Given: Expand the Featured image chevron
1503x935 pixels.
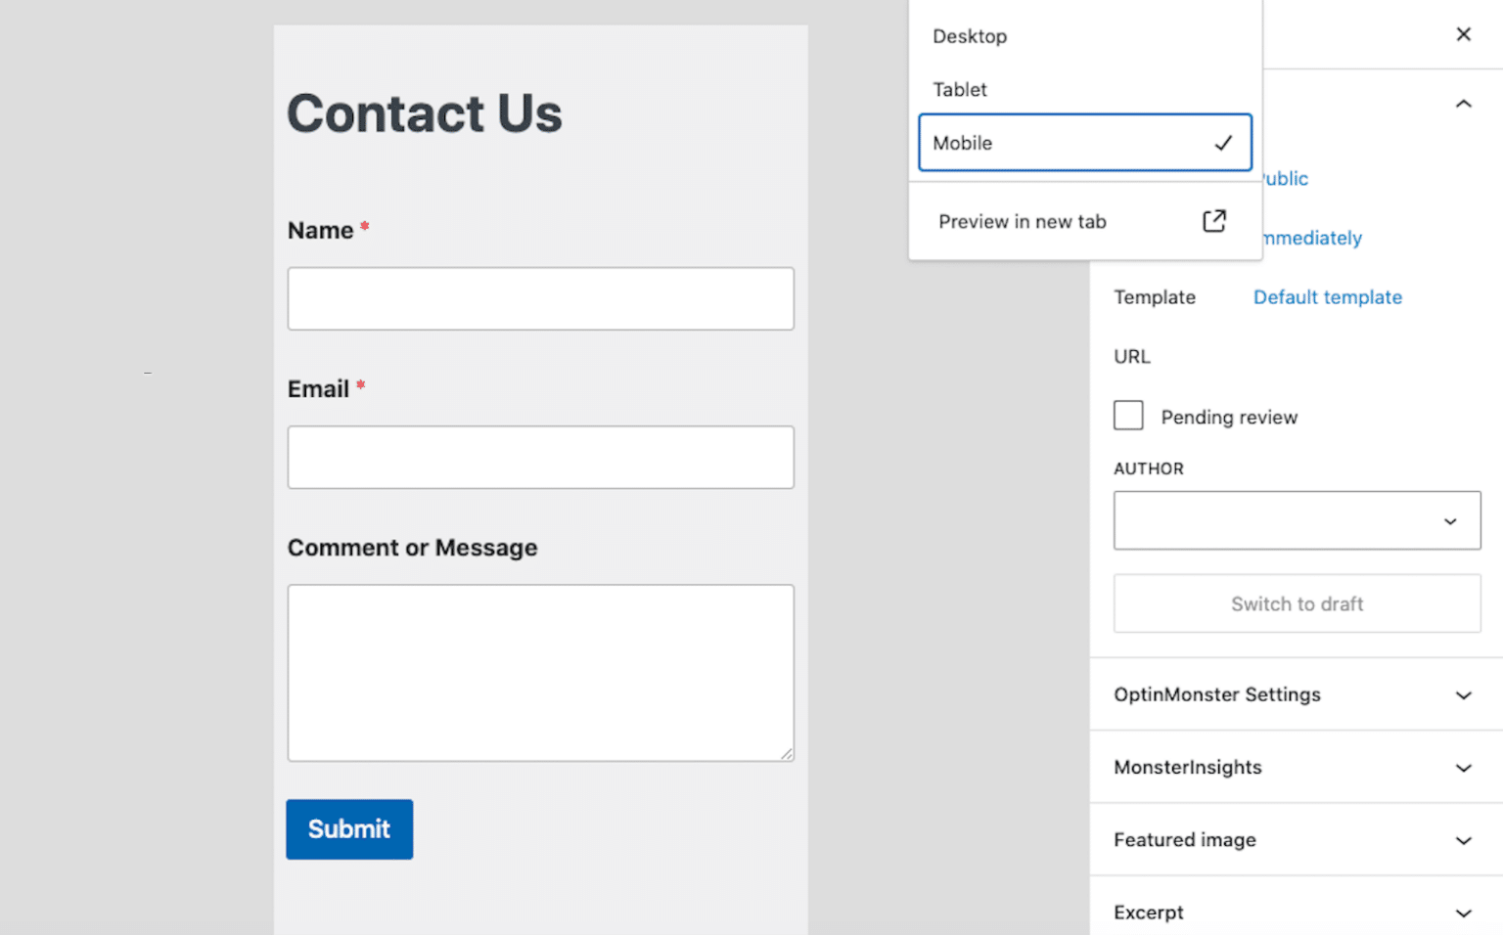Looking at the screenshot, I should click(1463, 839).
